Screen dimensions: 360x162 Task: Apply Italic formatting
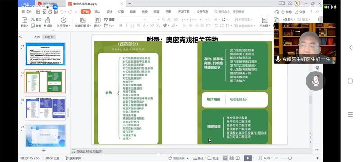point(127,26)
